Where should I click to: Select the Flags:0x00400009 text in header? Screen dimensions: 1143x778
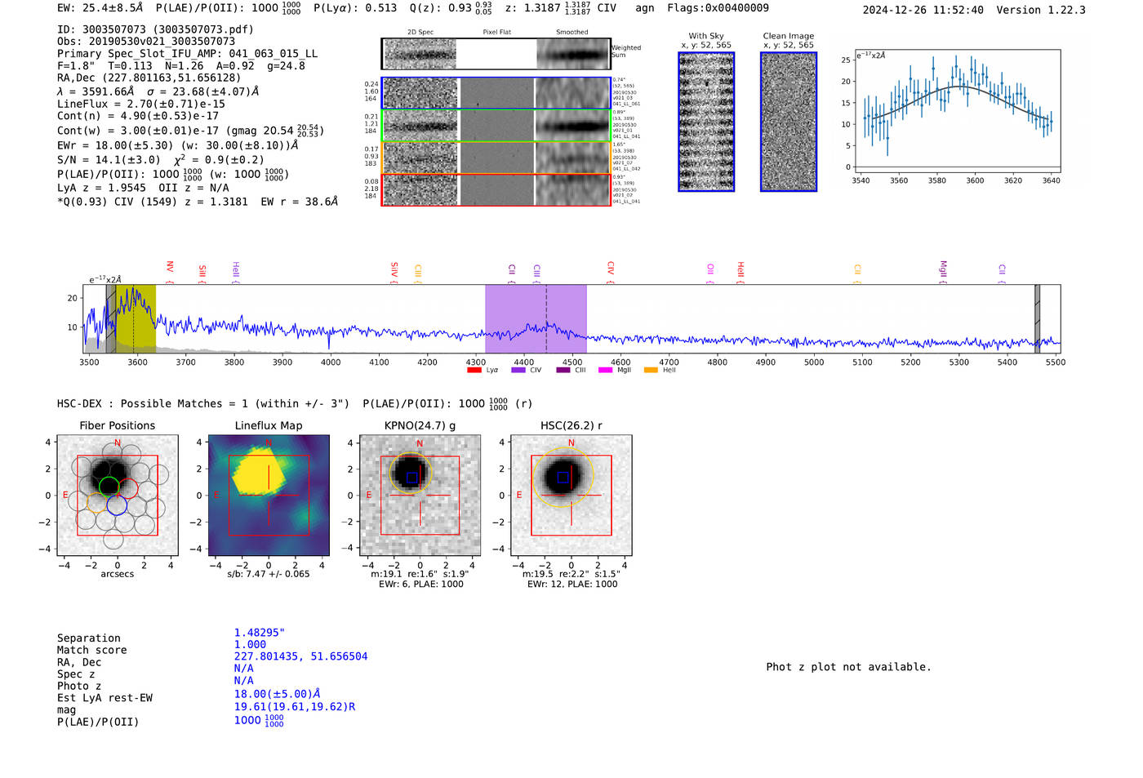pyautogui.click(x=718, y=8)
